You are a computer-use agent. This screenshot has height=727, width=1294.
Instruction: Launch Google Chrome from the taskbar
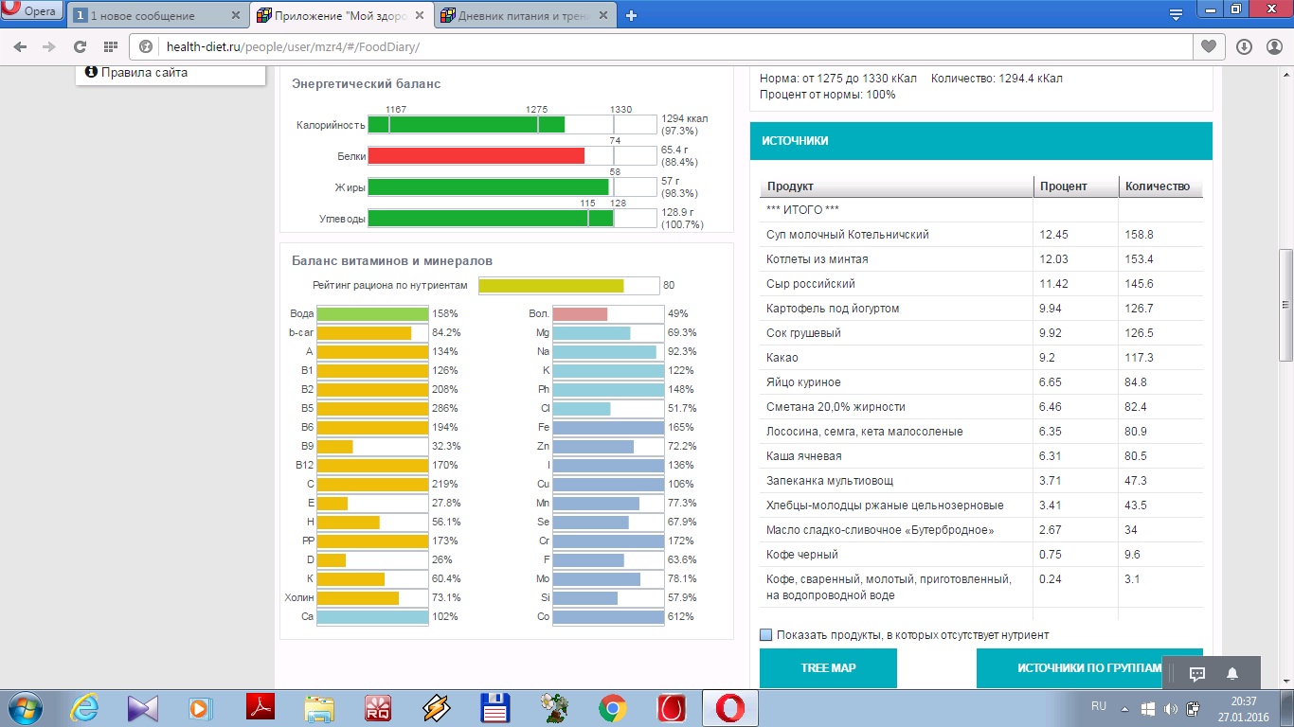coord(612,707)
